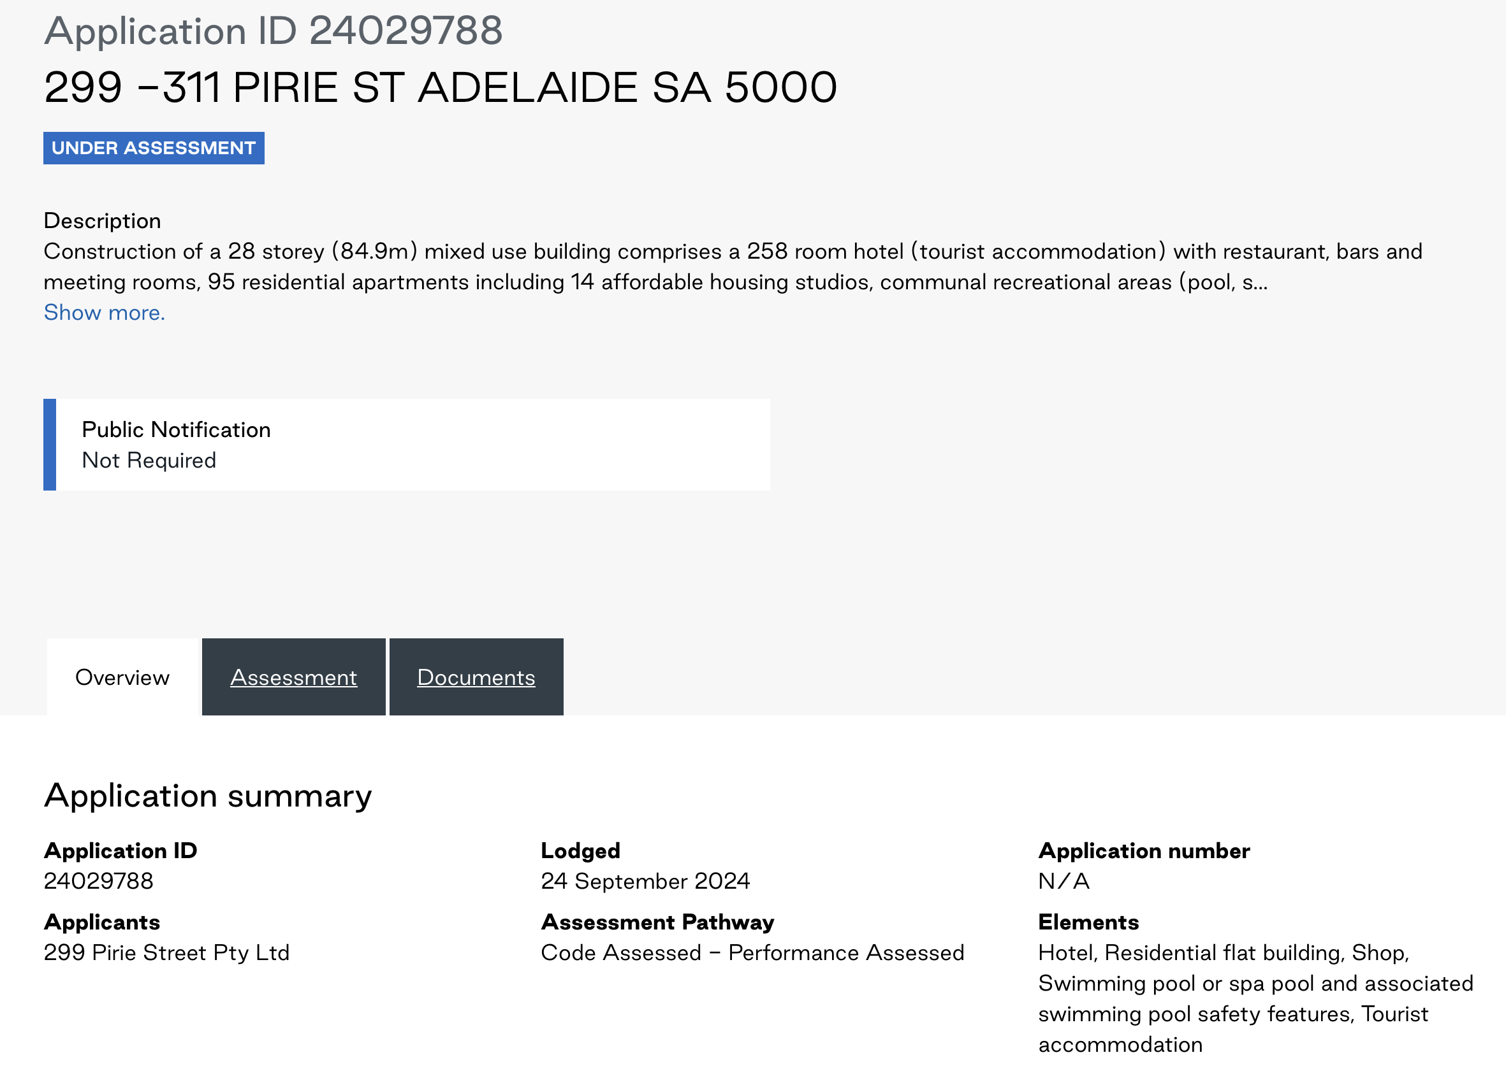Select the Overview tab

pos(122,677)
